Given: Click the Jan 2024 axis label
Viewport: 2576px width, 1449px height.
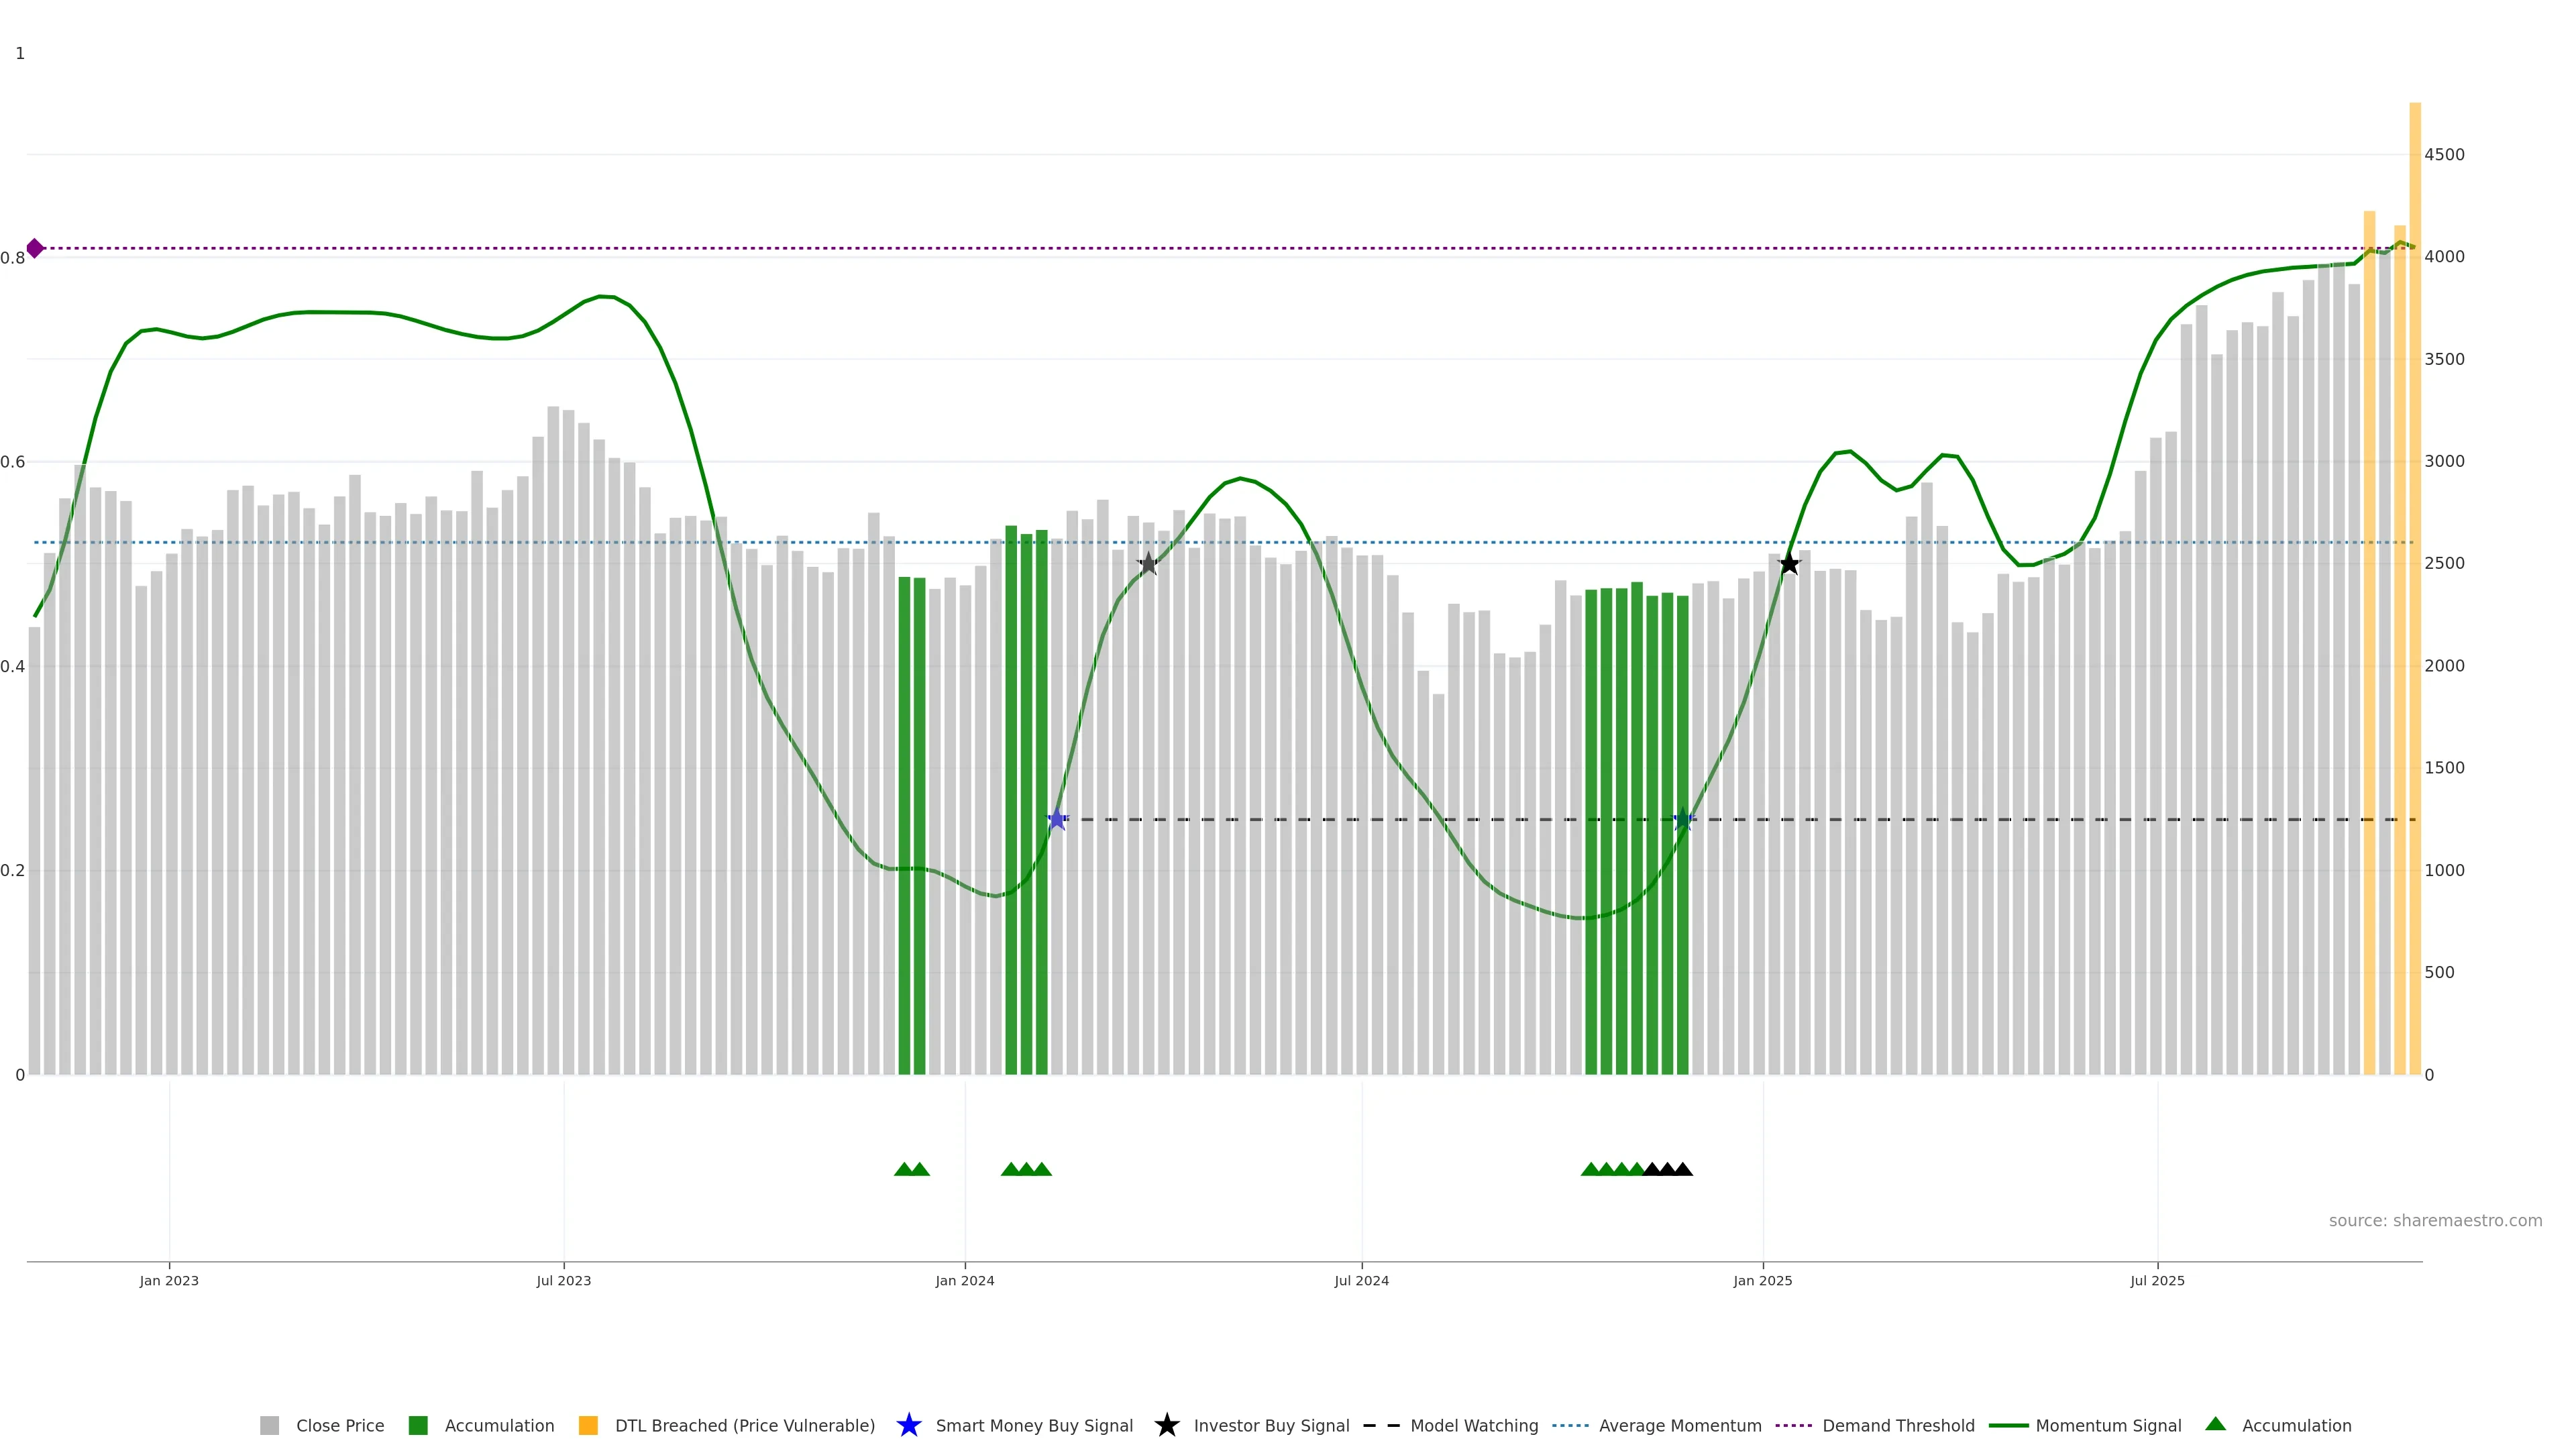Looking at the screenshot, I should [964, 1281].
